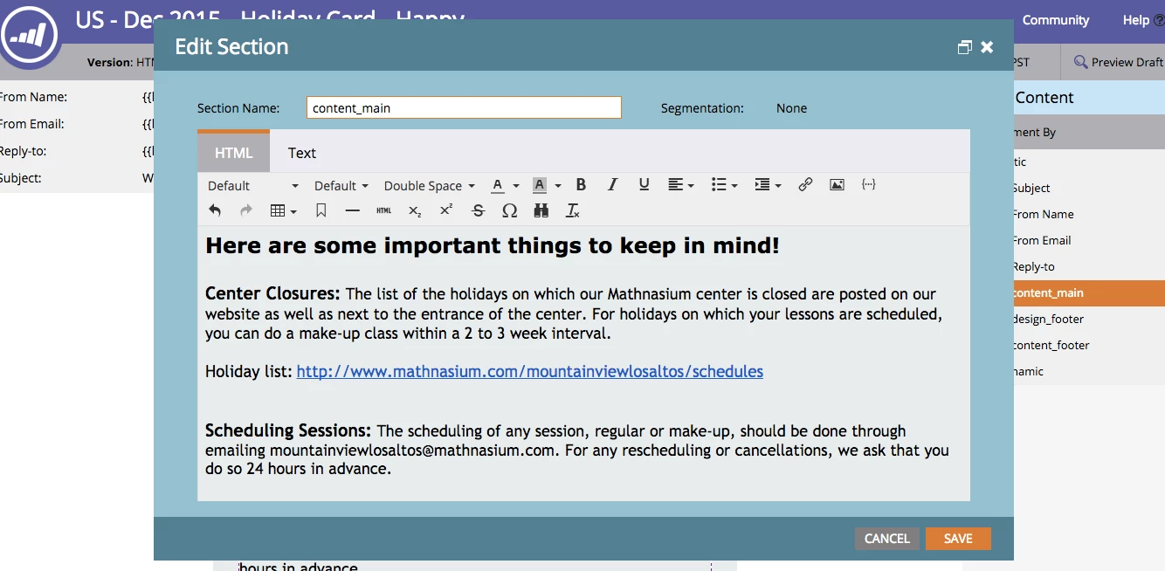1165x571 pixels.
Task: Clear text formatting
Action: click(x=572, y=210)
